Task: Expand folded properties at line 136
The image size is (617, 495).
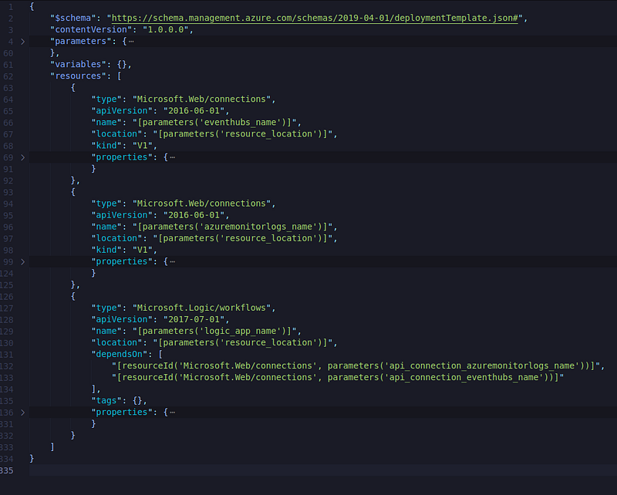Action: [23, 412]
